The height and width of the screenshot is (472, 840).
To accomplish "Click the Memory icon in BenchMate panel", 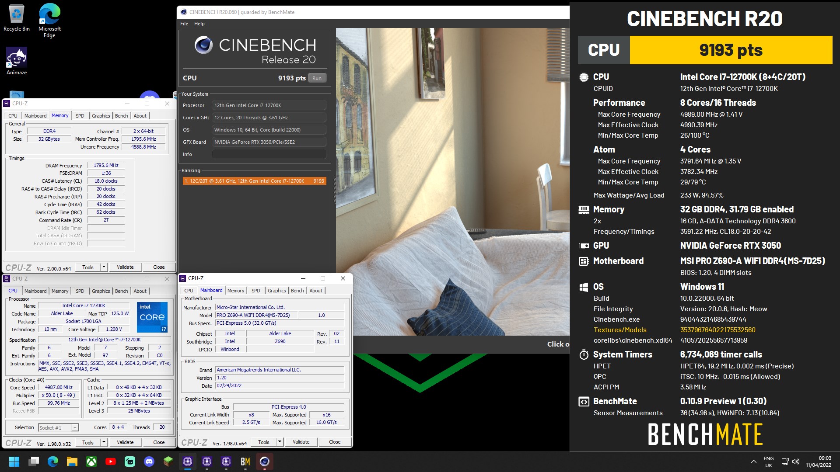I will pos(584,210).
